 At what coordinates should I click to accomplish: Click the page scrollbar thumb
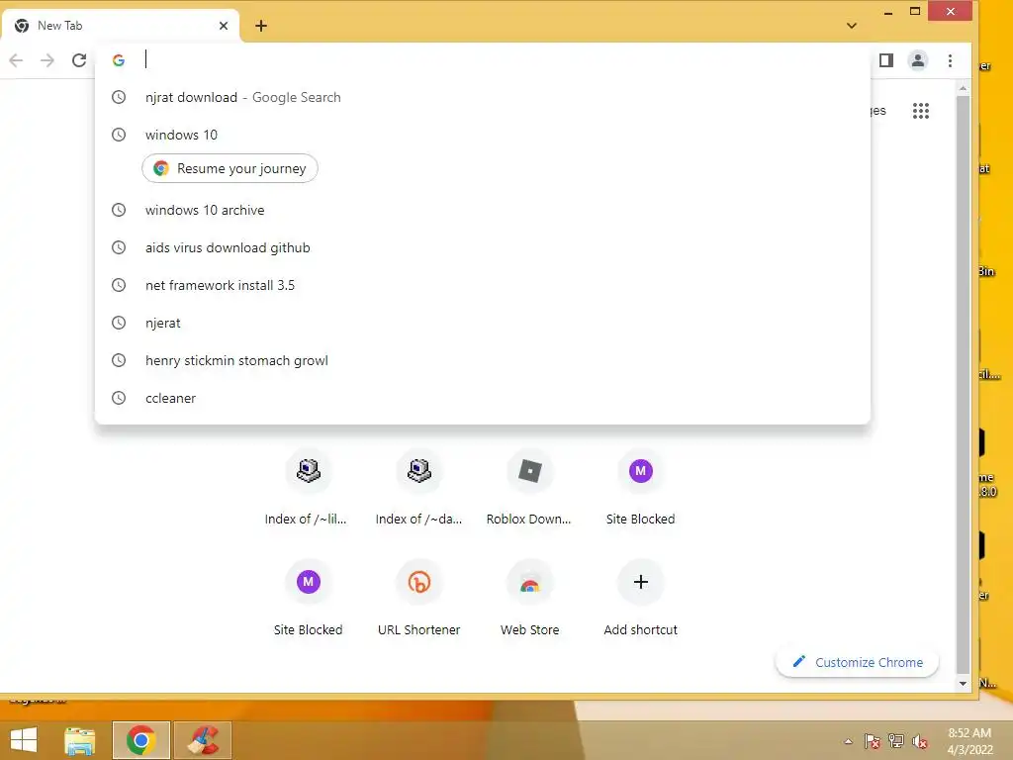963,385
